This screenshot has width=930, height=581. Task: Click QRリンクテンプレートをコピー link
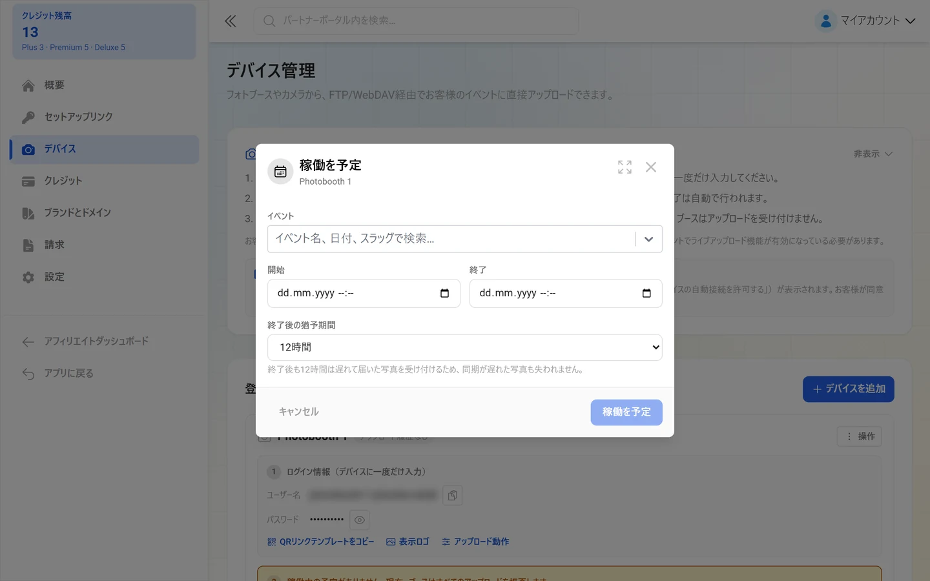(x=321, y=542)
